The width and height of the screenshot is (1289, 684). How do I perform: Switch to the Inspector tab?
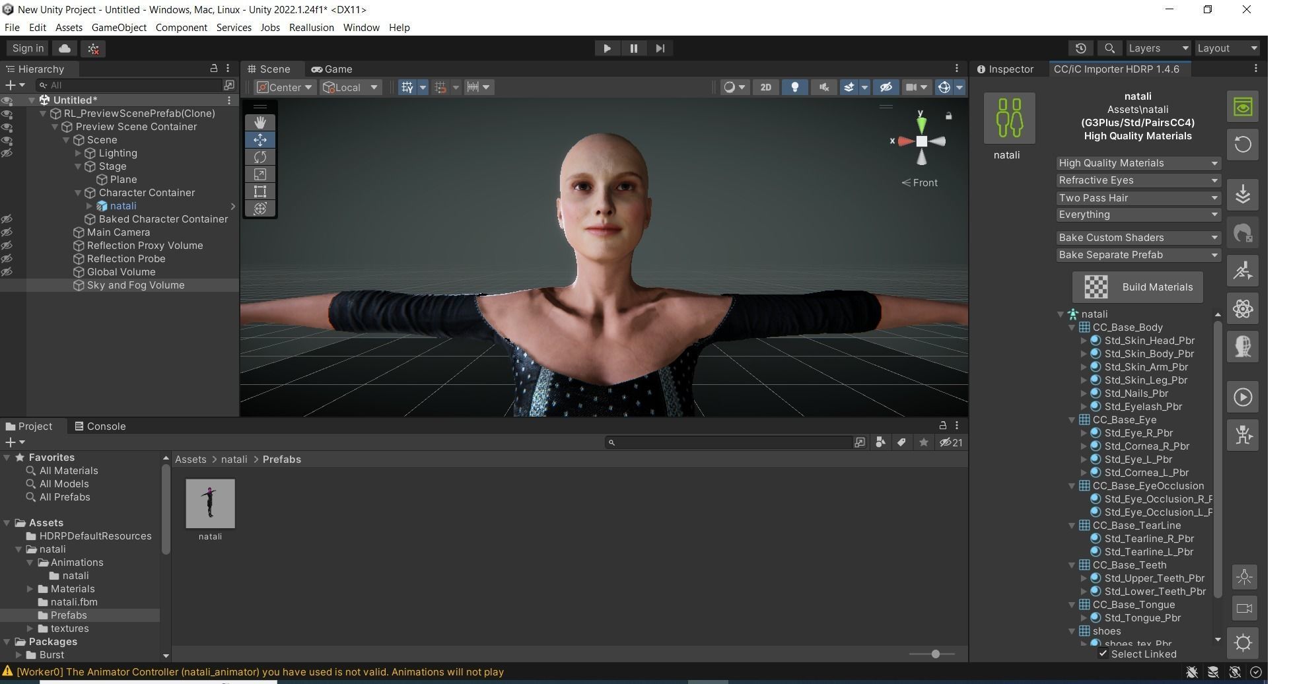coord(1005,69)
